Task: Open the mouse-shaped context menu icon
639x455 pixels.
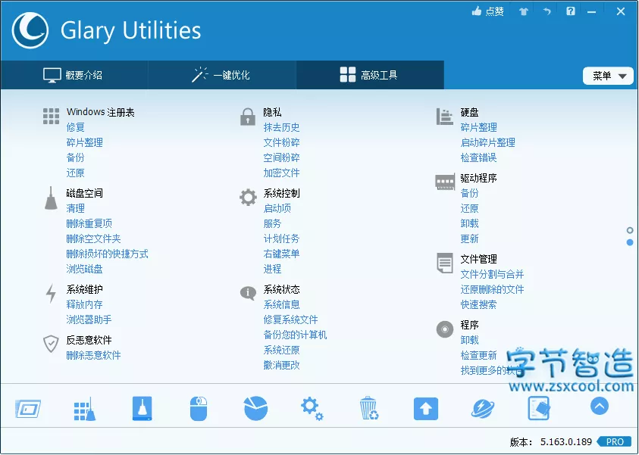Action: point(199,409)
